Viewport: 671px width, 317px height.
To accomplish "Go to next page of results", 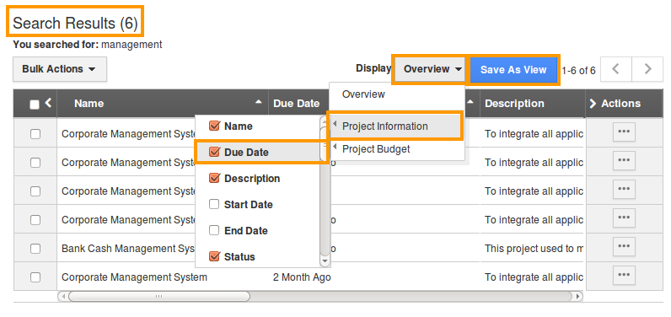I will 647,69.
